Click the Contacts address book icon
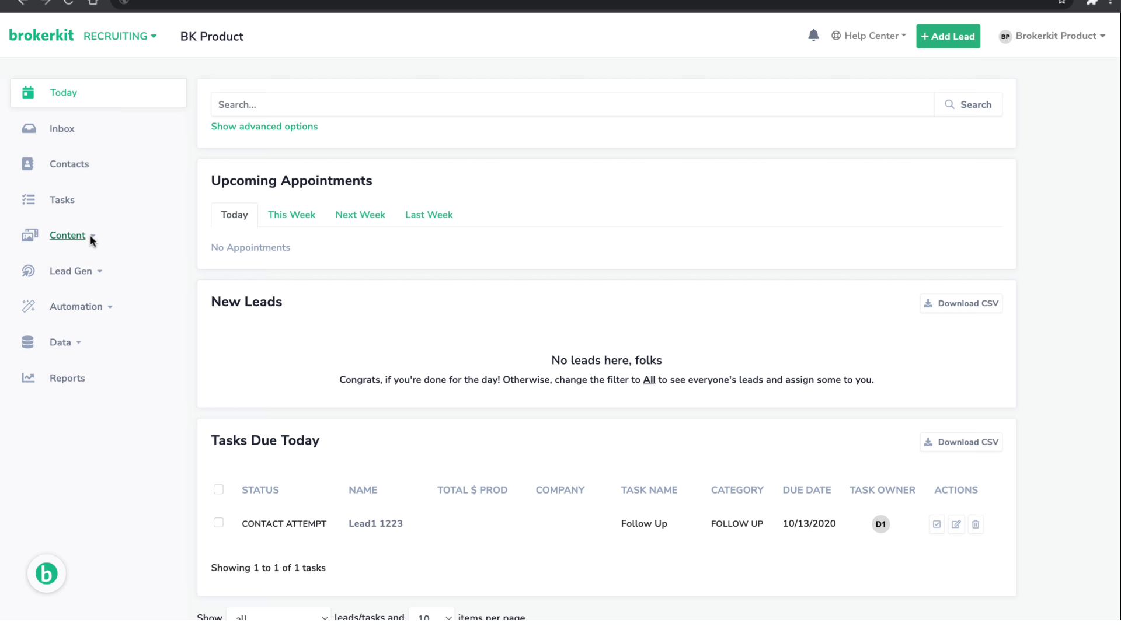The width and height of the screenshot is (1121, 630). pyautogui.click(x=28, y=164)
